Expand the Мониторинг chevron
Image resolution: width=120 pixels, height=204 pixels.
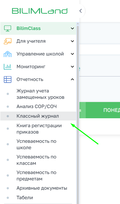pyautogui.click(x=72, y=67)
